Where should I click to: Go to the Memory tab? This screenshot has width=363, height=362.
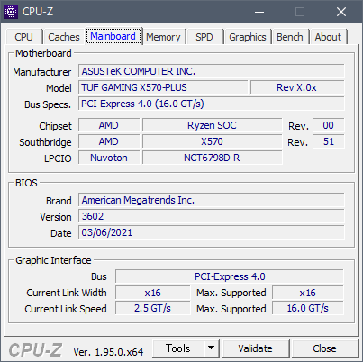[163, 37]
